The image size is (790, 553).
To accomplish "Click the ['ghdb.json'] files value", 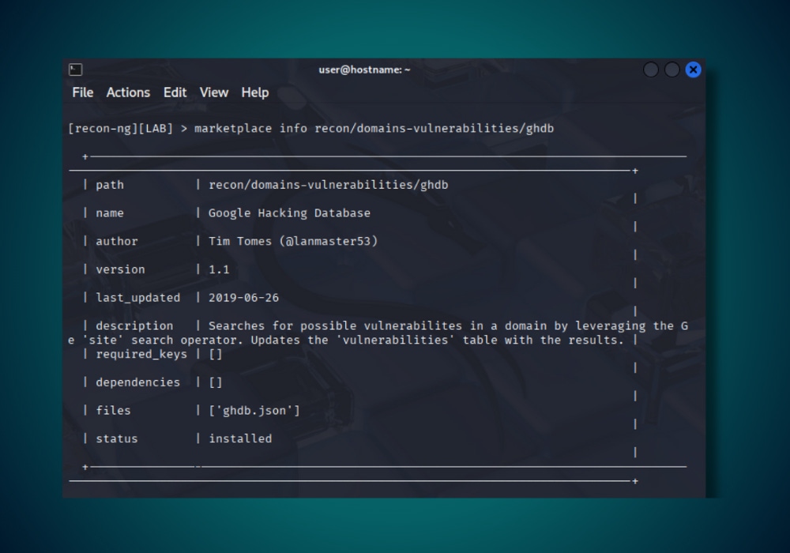I will click(254, 411).
